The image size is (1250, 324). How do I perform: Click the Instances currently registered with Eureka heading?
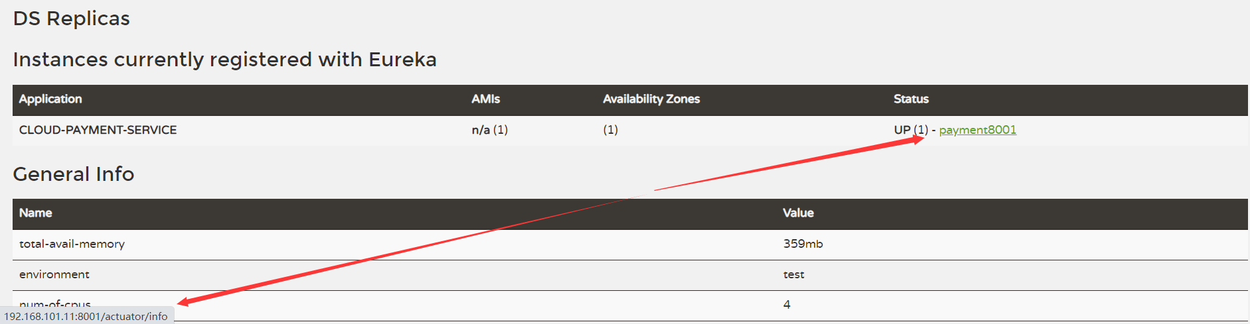click(224, 60)
